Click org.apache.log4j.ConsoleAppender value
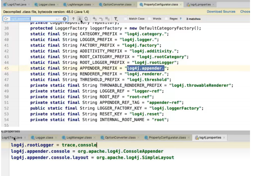 121,151
